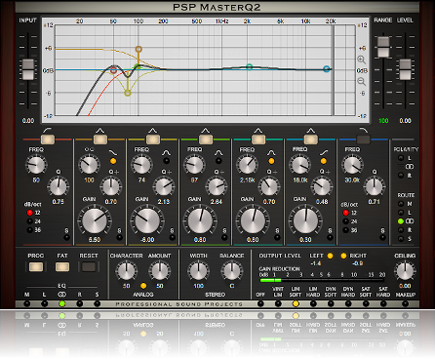Select the yellow node at -6 dB
The width and height of the screenshot is (435, 359).
tap(128, 93)
